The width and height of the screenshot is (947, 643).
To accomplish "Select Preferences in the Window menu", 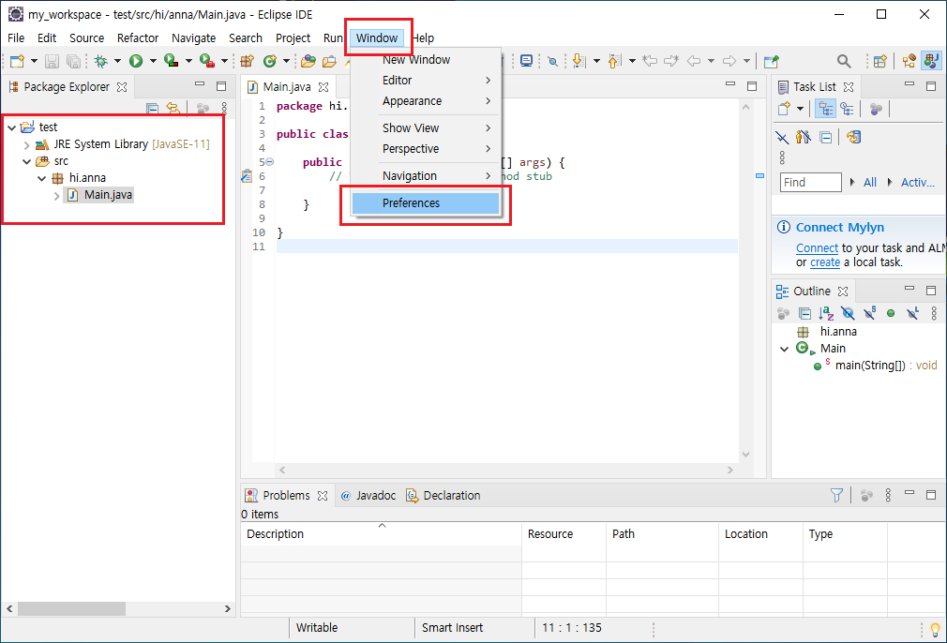I will point(426,203).
